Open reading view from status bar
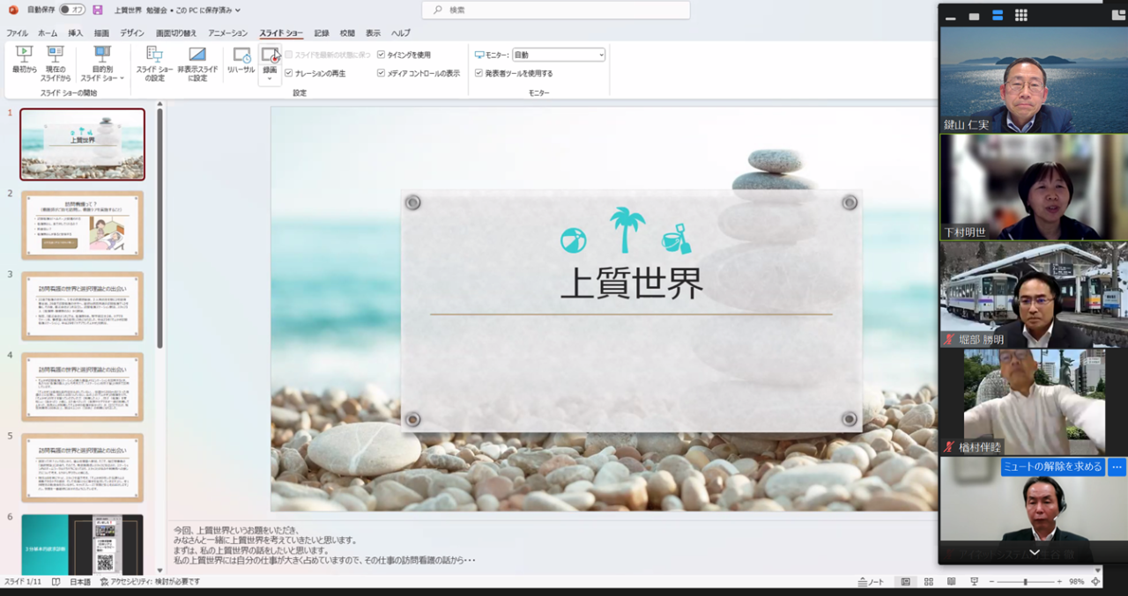This screenshot has width=1128, height=596. pos(951,582)
